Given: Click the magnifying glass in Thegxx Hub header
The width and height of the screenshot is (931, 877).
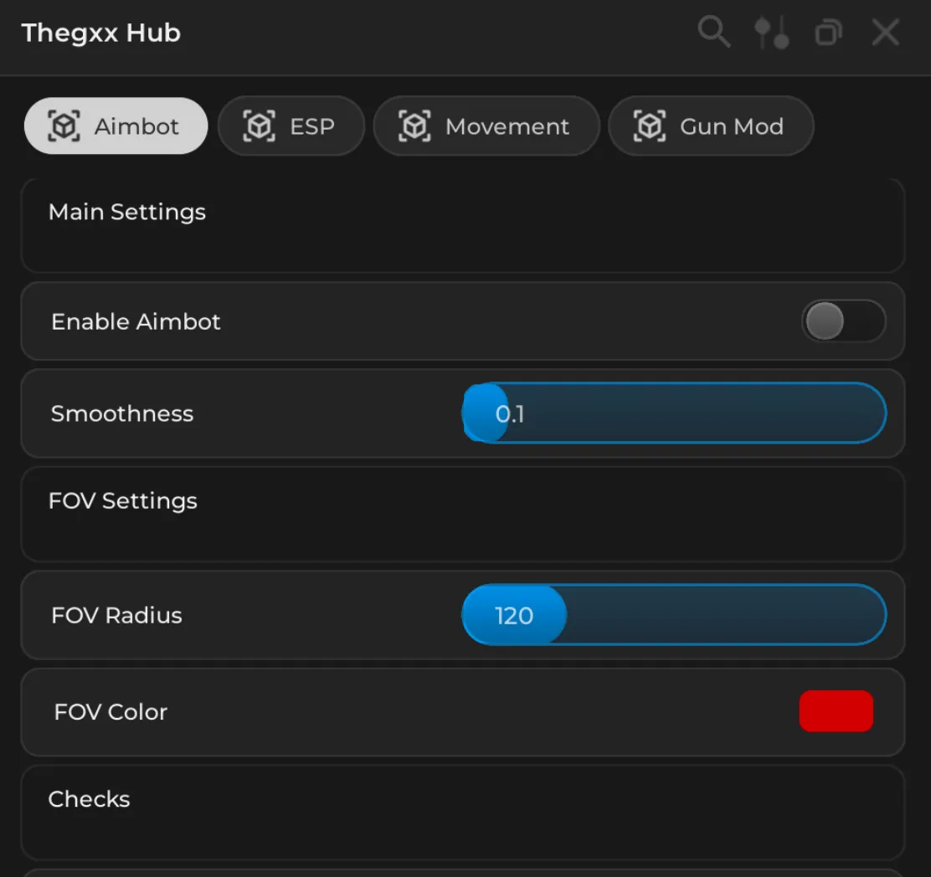Looking at the screenshot, I should 713,32.
